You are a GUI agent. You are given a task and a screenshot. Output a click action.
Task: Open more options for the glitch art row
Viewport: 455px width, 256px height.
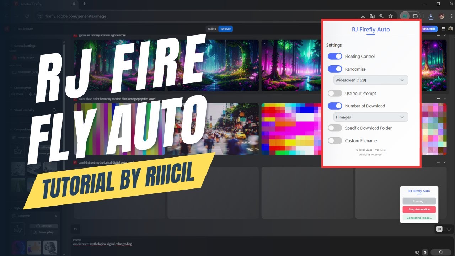coord(439,35)
